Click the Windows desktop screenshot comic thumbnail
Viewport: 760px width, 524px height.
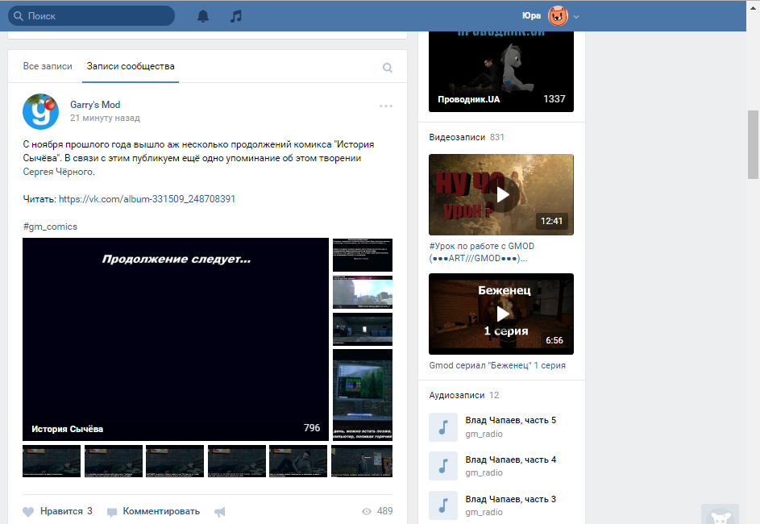tap(363, 395)
